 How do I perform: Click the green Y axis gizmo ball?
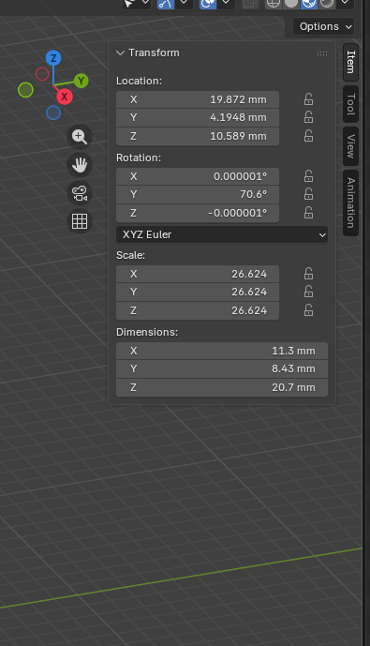click(81, 81)
